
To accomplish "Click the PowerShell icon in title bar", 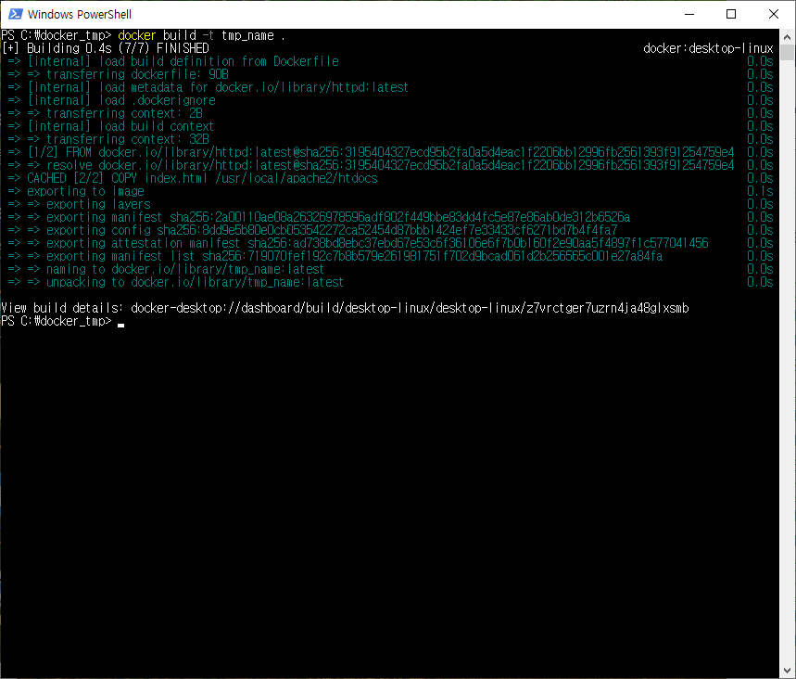I will 15,14.
